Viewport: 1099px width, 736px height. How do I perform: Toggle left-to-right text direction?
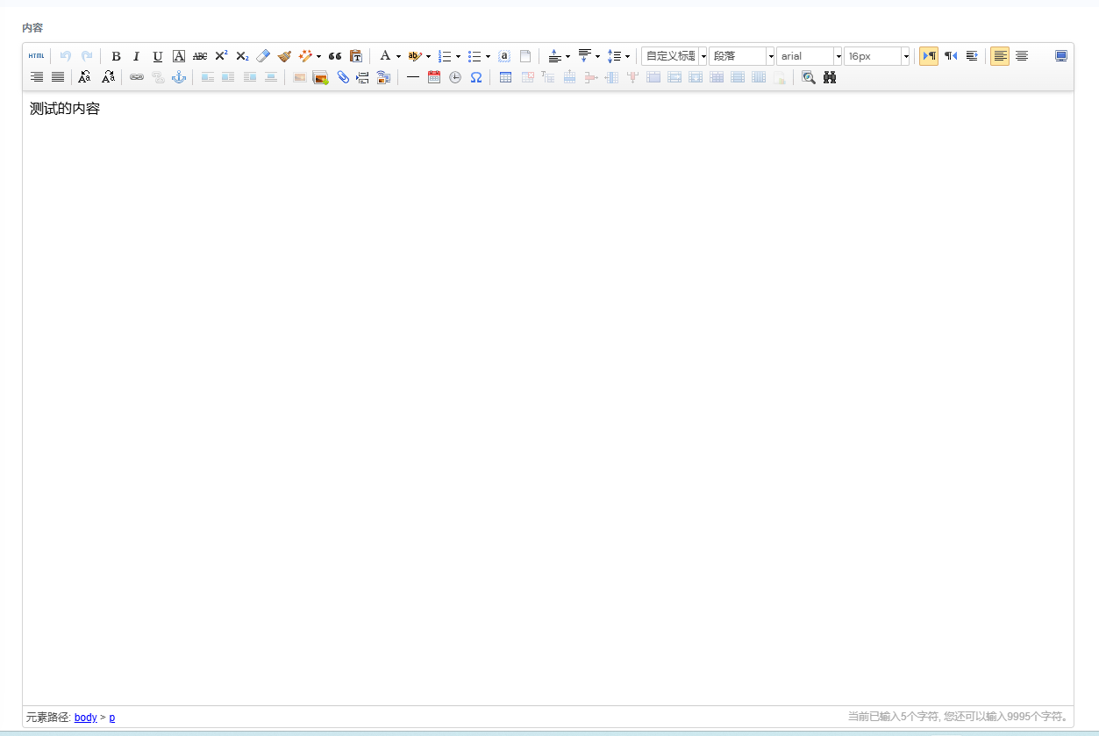pos(929,56)
